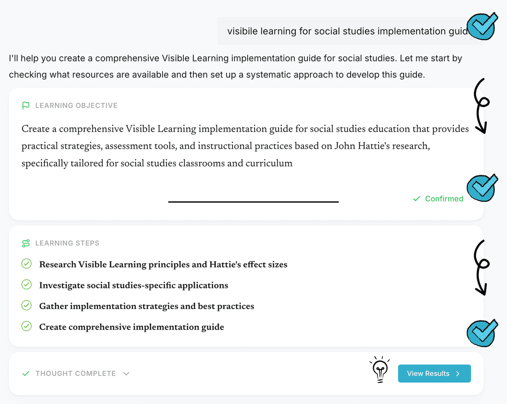The image size is (507, 404).
Task: Toggle the check for Investigate social studies-specific applications
Action: pyautogui.click(x=26, y=284)
